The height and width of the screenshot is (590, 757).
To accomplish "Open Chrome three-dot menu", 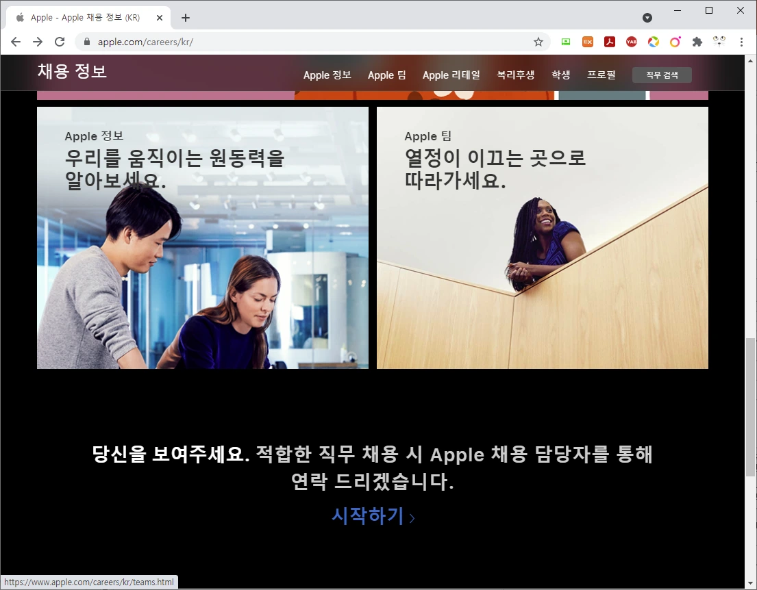I will [741, 42].
